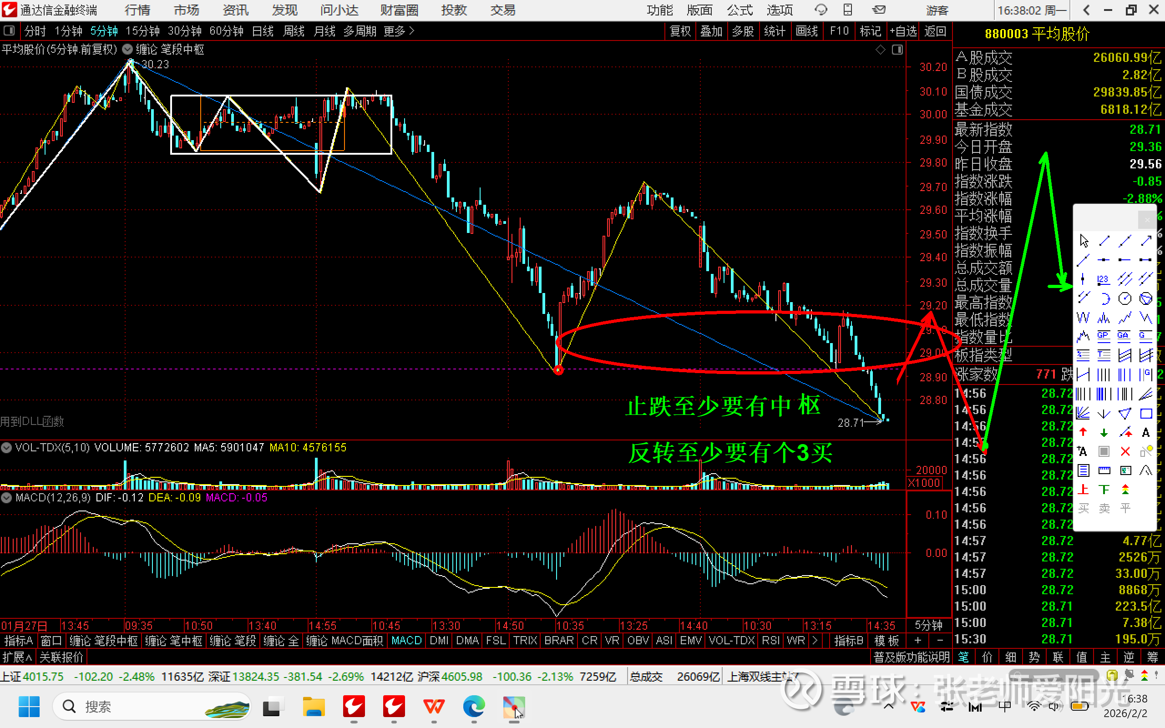Select the circle drawing tool
1165x728 pixels.
1124,299
